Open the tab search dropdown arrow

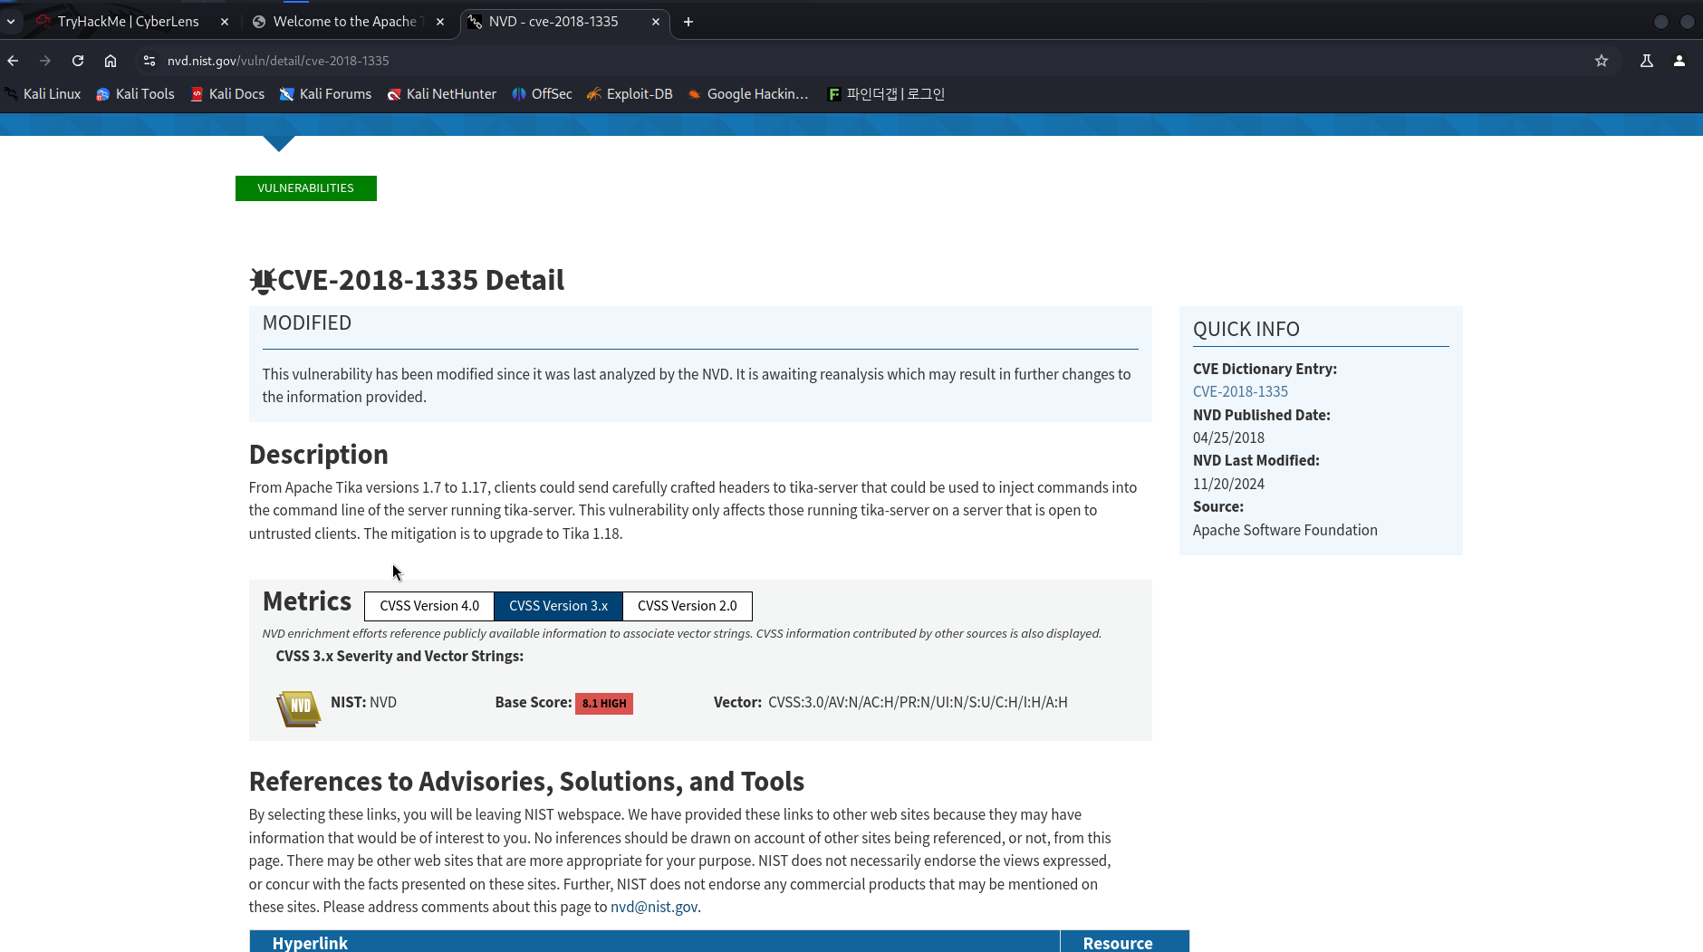pyautogui.click(x=11, y=22)
